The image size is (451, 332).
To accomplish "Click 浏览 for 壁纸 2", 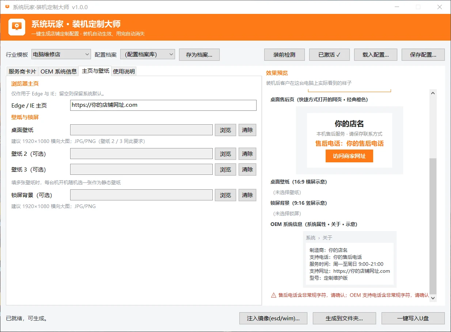I will tap(225, 154).
